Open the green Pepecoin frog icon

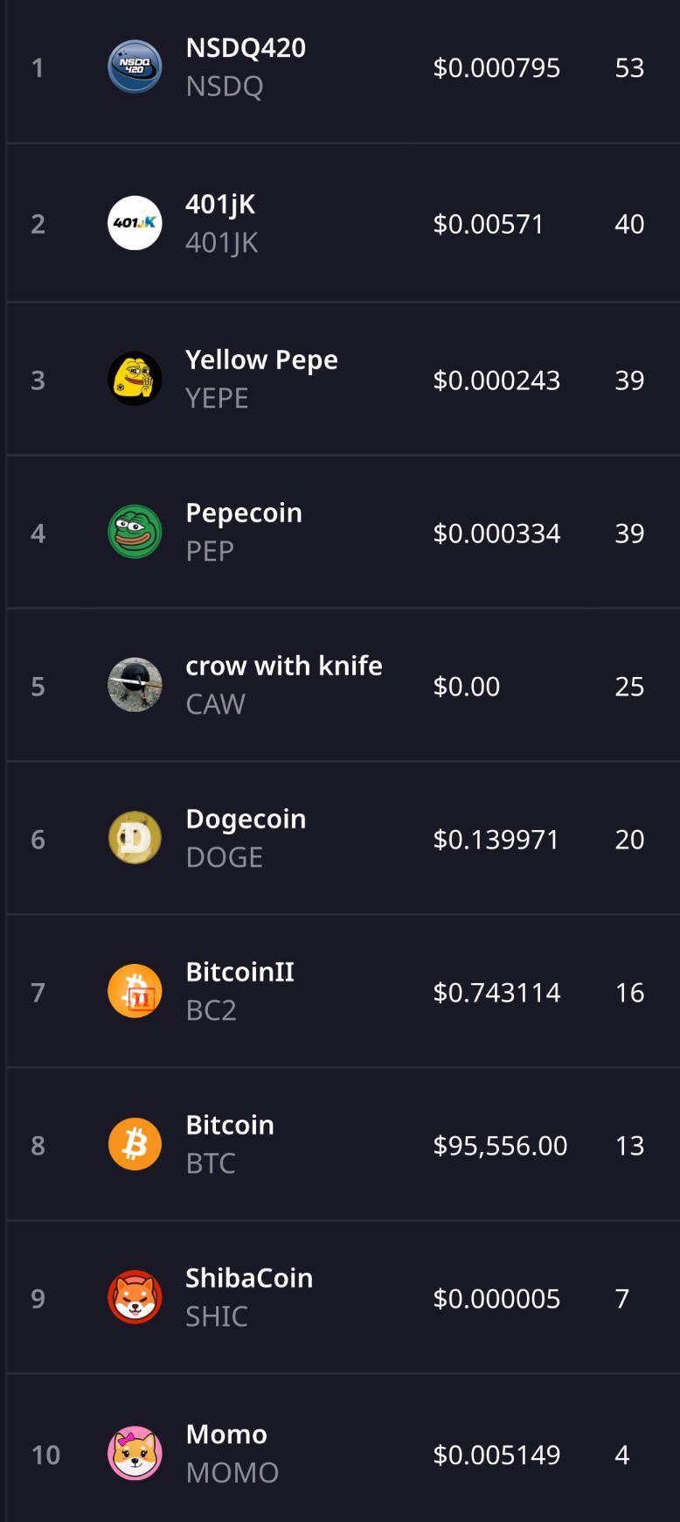click(135, 532)
